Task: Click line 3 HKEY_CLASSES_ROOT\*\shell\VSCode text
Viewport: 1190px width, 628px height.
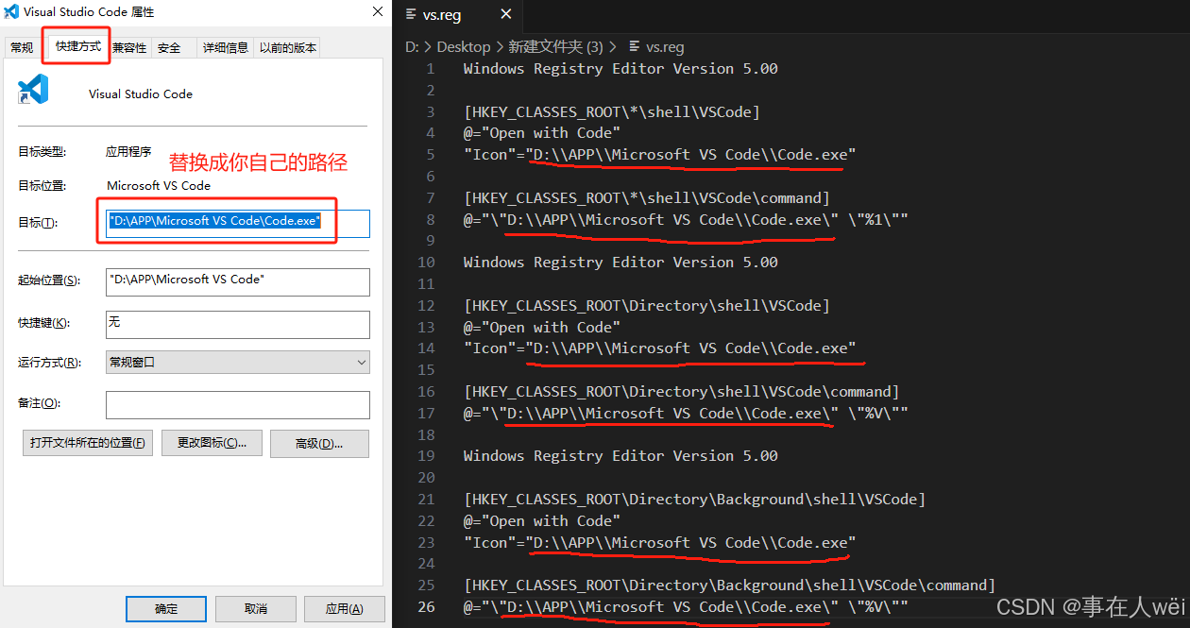Action: click(612, 112)
